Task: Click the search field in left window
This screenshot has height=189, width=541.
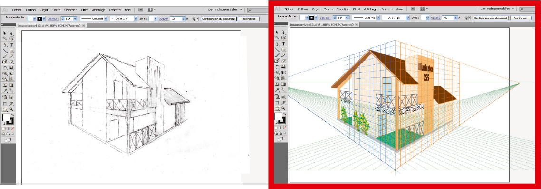Action: pyautogui.click(x=258, y=10)
